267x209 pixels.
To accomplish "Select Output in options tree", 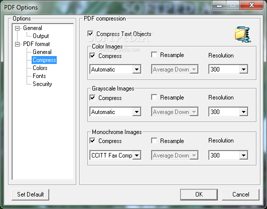I will 41,36.
